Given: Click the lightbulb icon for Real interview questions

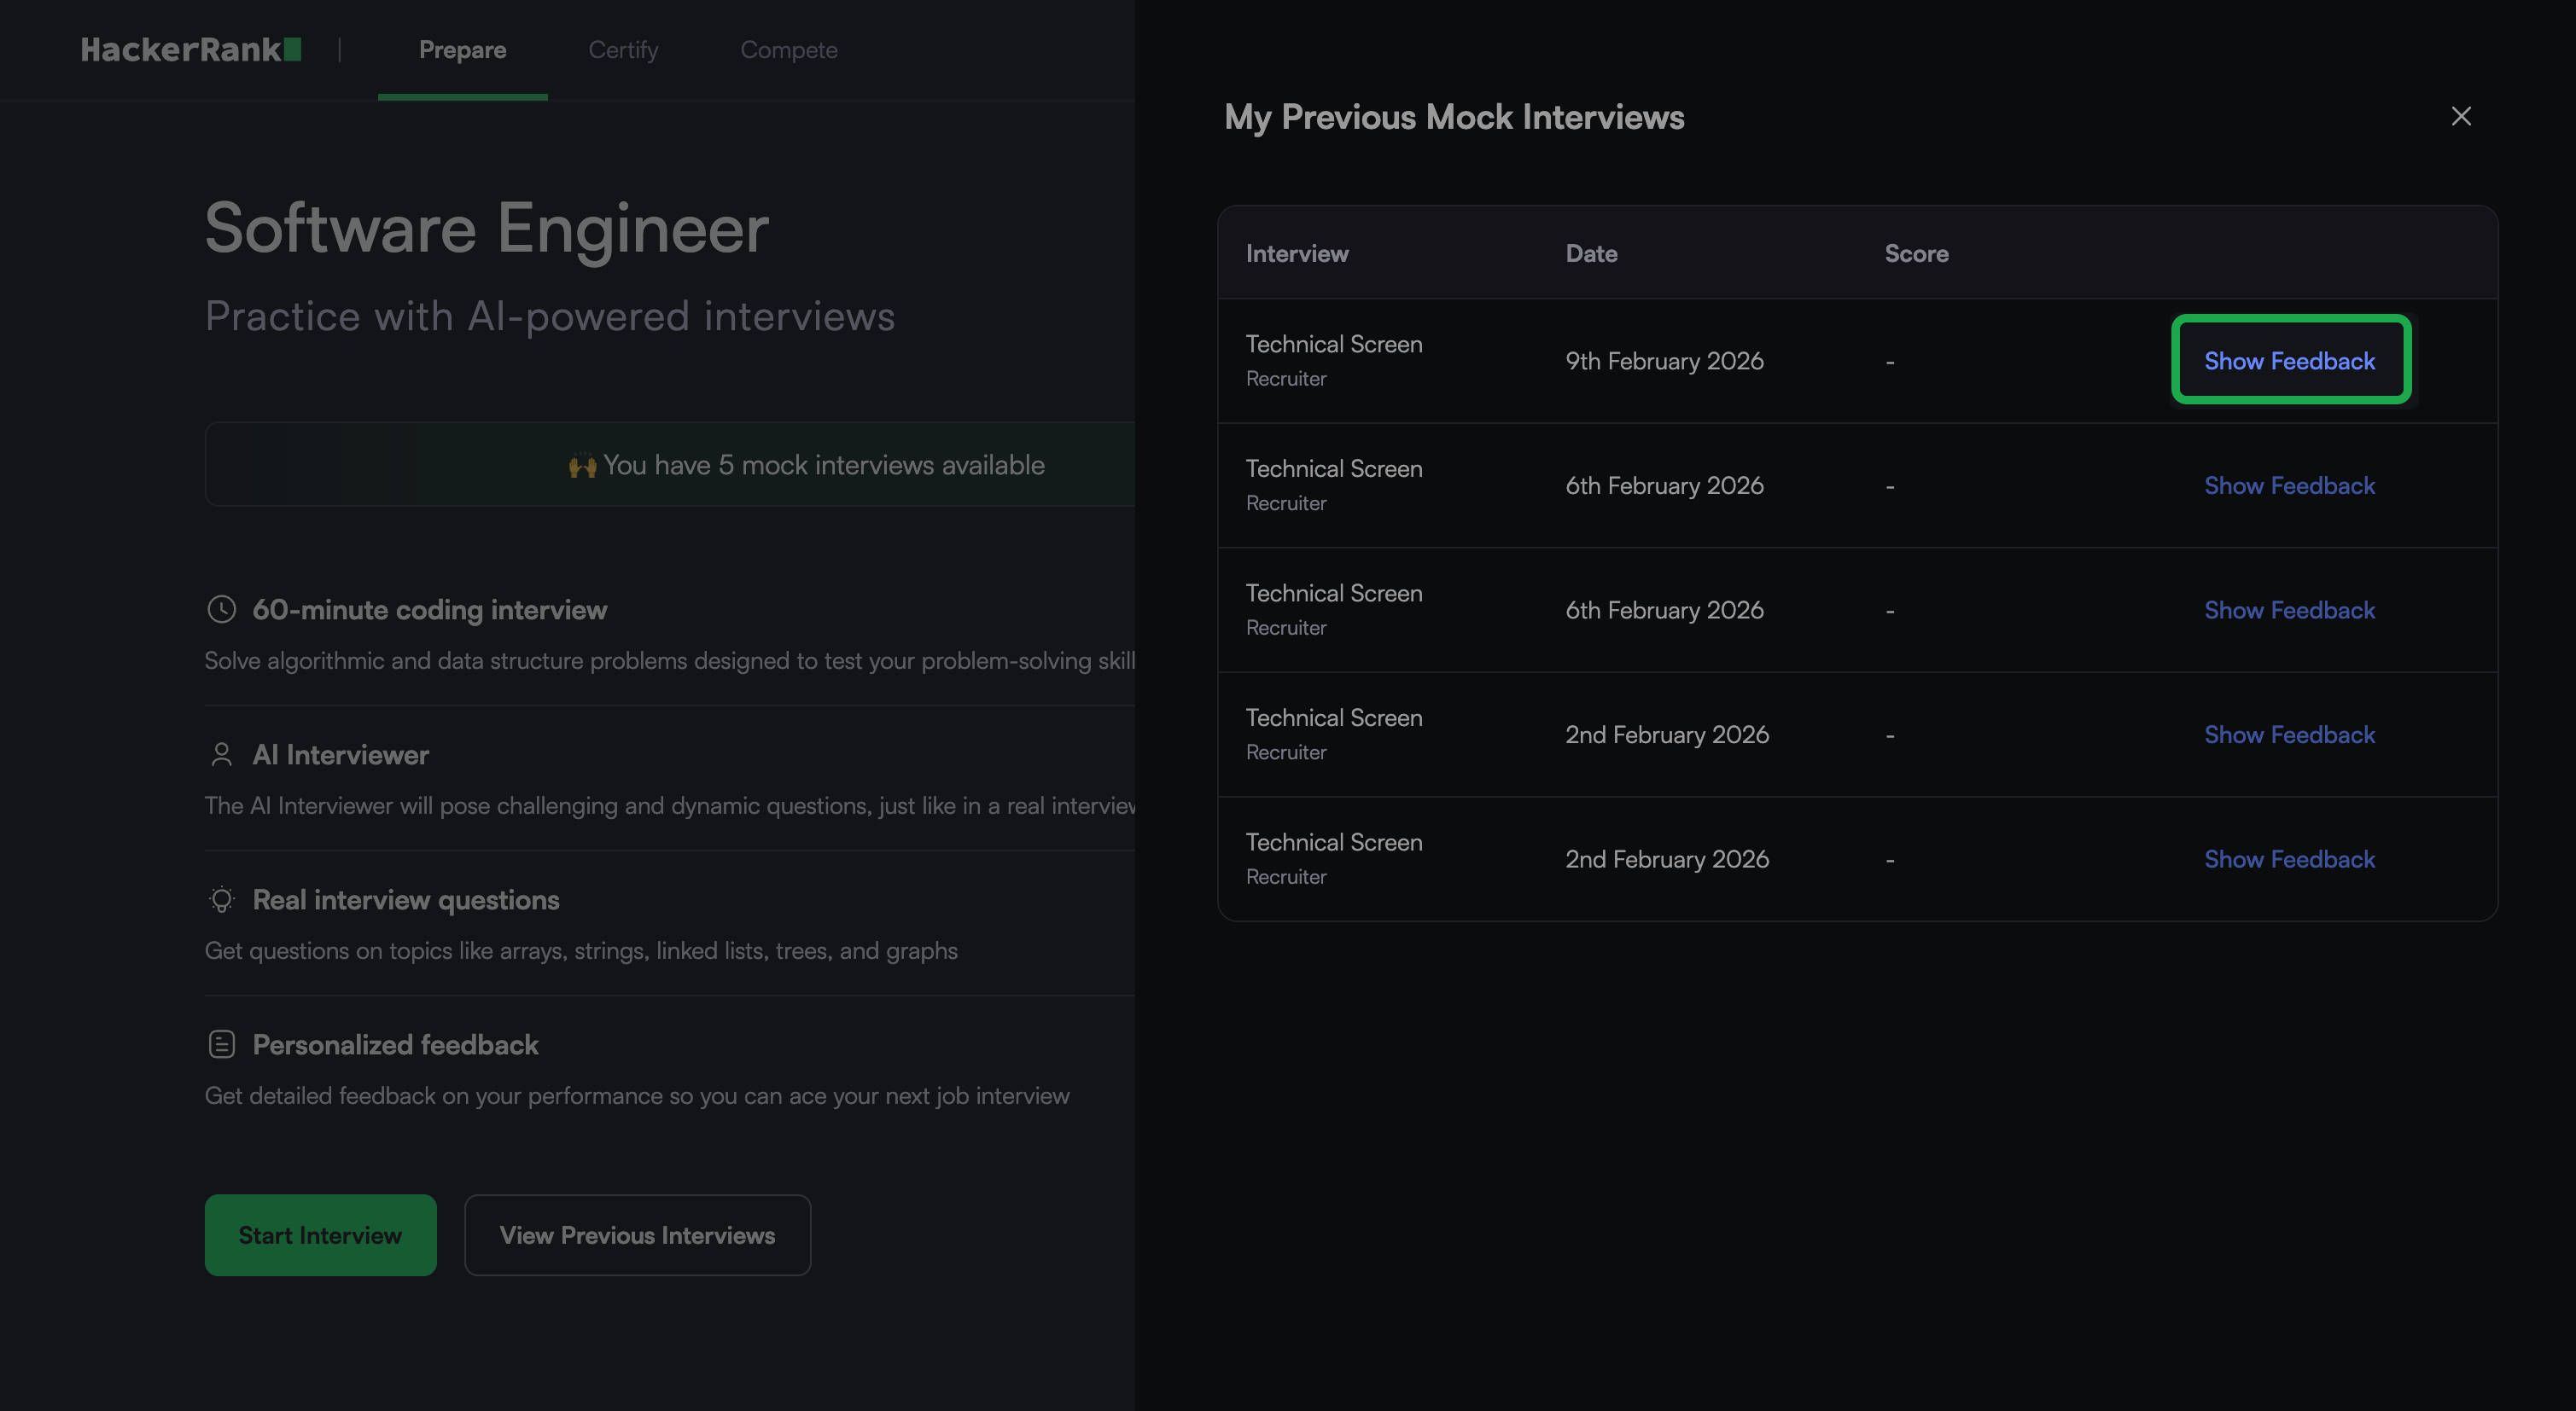Looking at the screenshot, I should pos(221,899).
